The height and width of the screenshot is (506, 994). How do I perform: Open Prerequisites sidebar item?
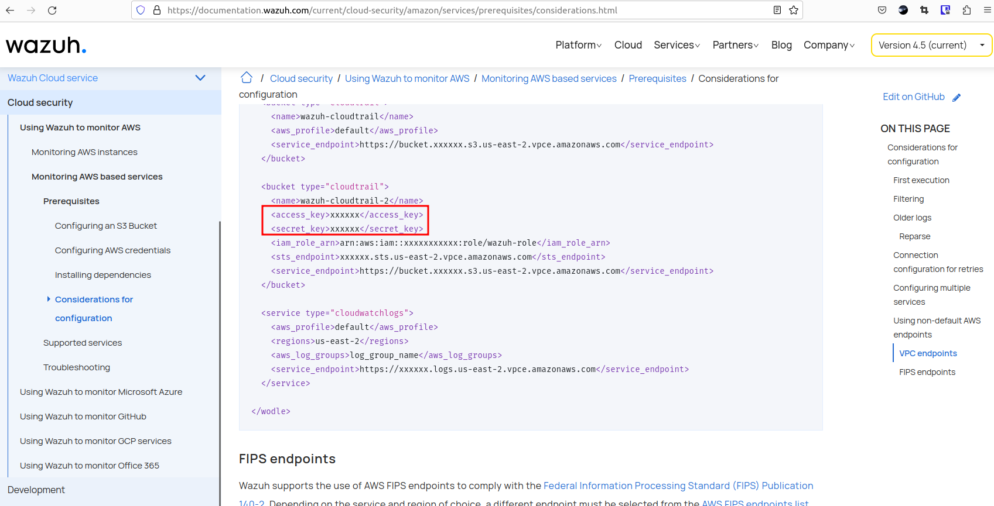tap(71, 201)
